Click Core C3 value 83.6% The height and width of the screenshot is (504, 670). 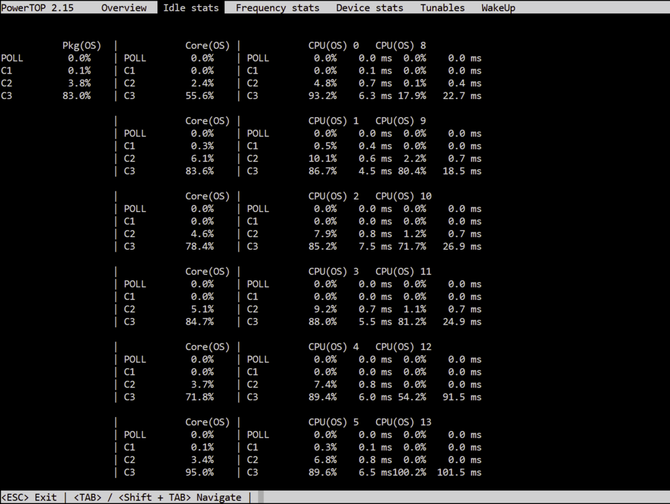point(200,171)
